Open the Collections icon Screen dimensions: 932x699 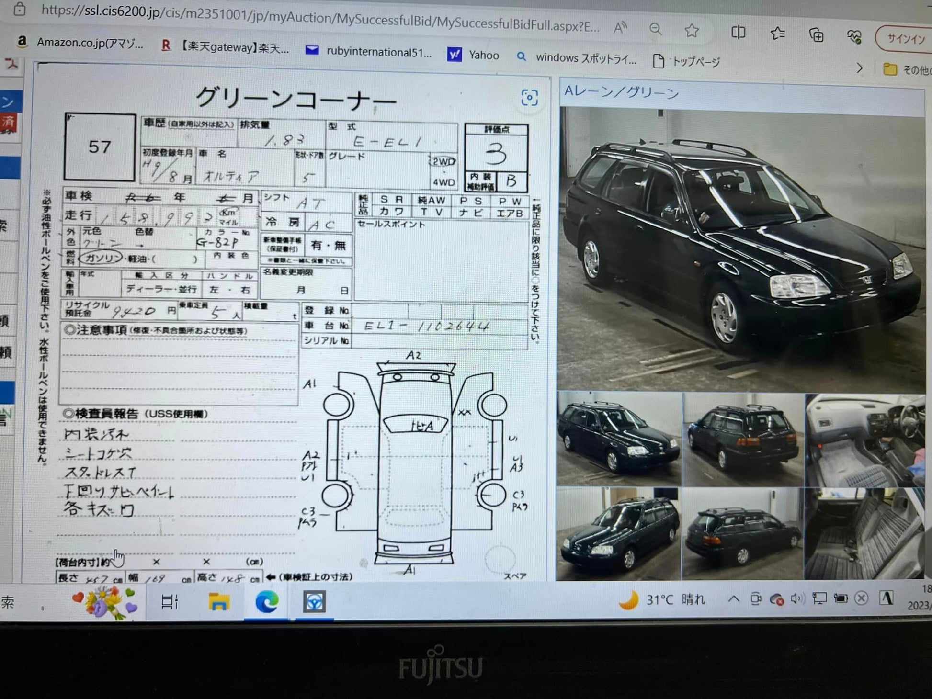point(816,34)
